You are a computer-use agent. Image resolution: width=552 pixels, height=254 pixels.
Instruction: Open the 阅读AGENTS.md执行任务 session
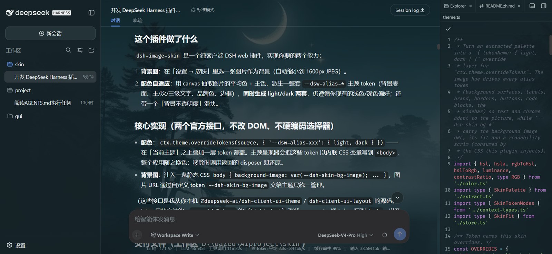click(x=50, y=103)
